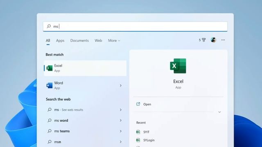Click the Open launch icon in preview pane
This screenshot has height=147, width=262.
pos(138,104)
